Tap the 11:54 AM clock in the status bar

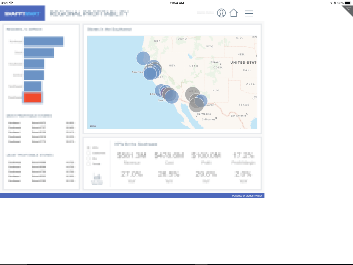click(x=177, y=3)
